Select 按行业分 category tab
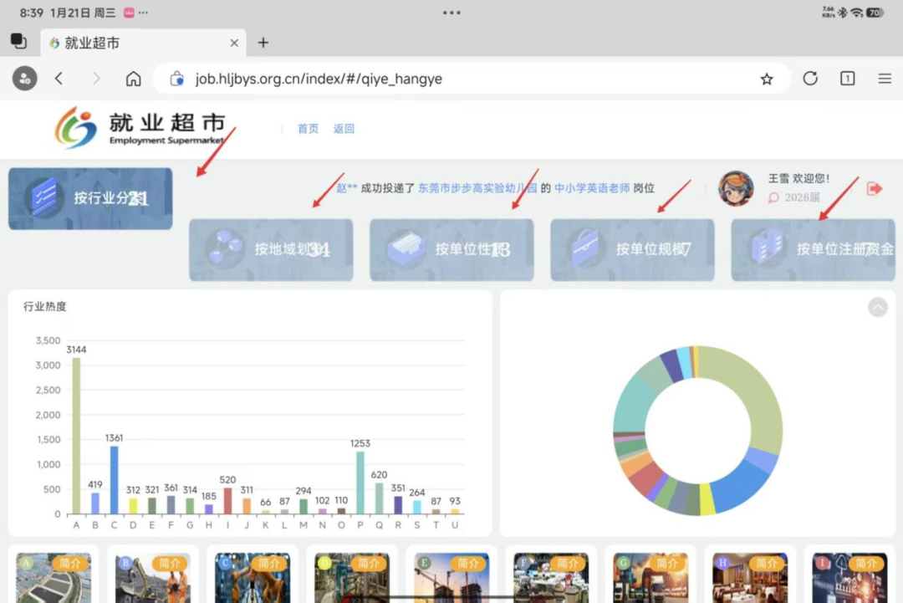This screenshot has height=603, width=903. coord(90,198)
